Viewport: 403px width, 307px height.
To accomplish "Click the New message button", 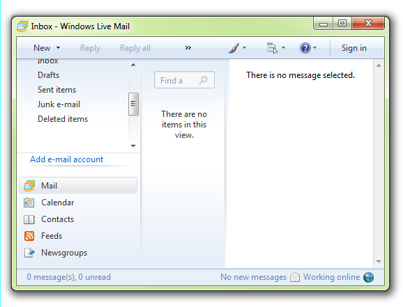I will [x=42, y=48].
